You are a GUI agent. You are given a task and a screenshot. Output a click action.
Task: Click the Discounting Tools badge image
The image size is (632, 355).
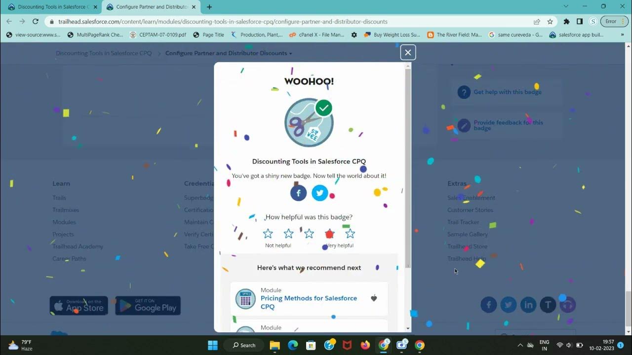pos(309,122)
